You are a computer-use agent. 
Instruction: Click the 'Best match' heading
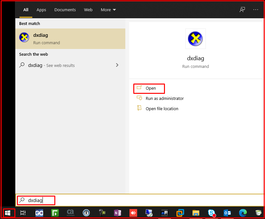(30, 23)
